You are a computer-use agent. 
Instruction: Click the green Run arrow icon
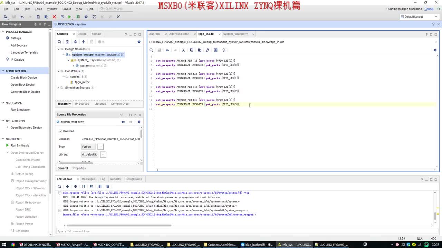[70, 17]
